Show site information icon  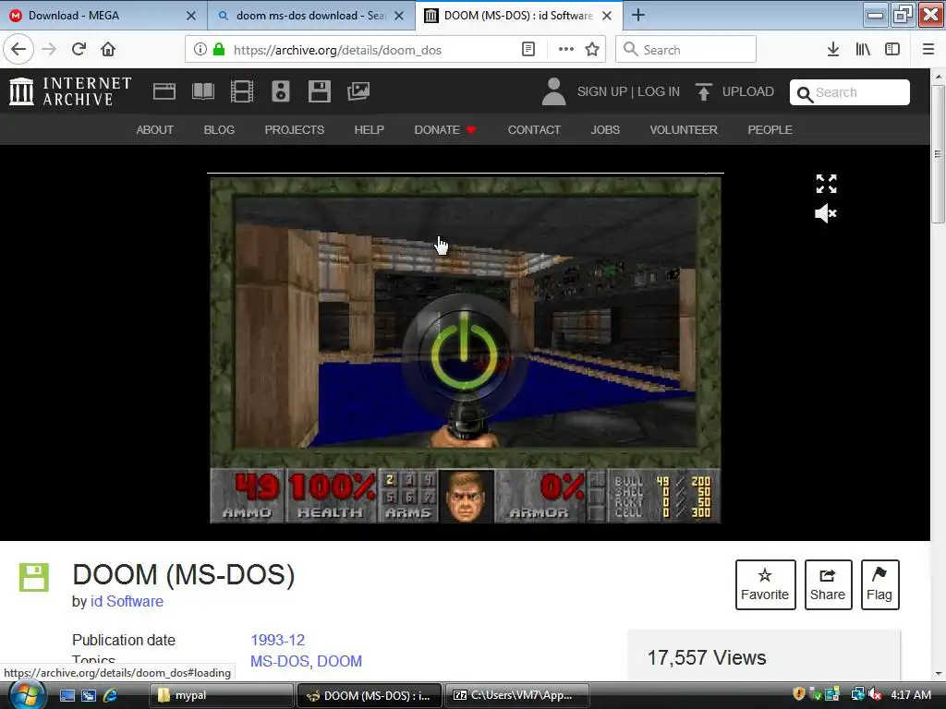(200, 50)
